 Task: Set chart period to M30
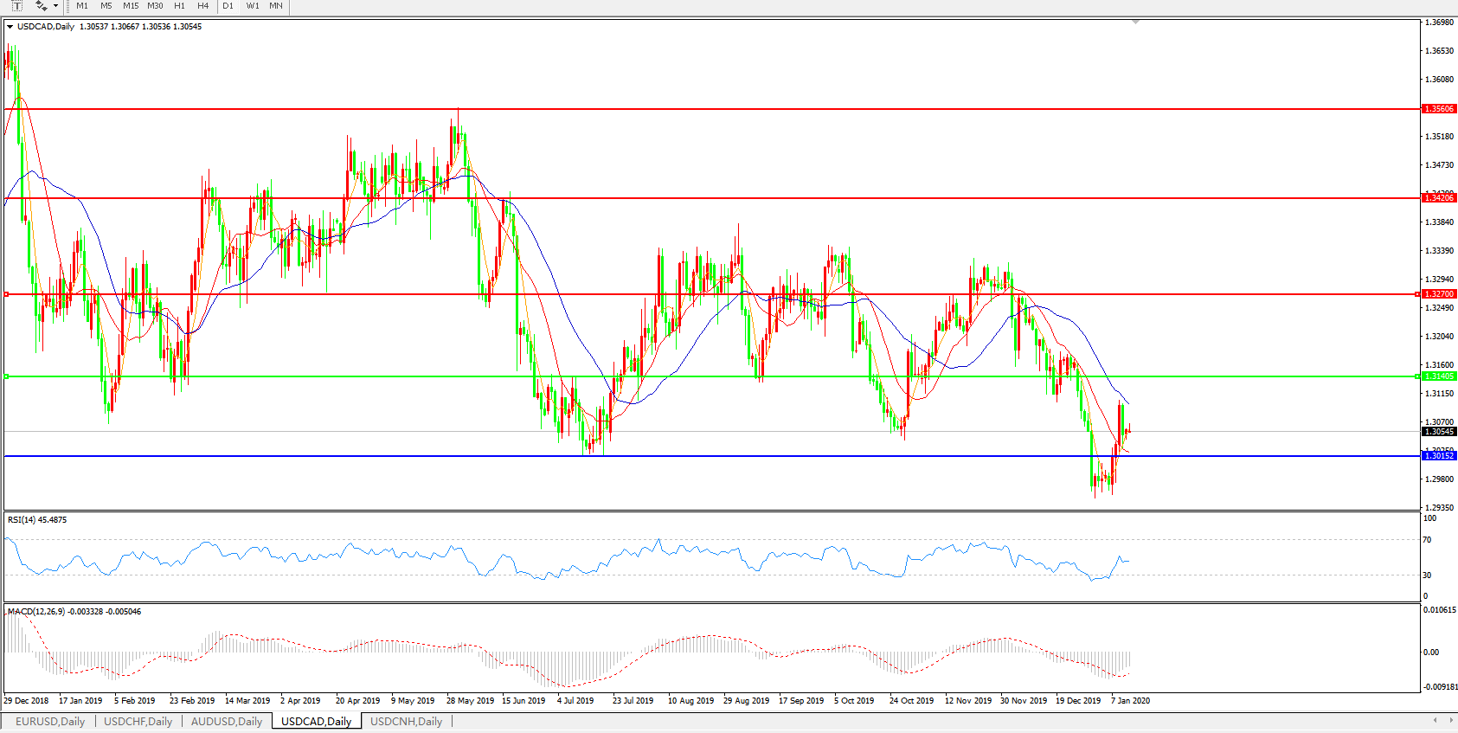pyautogui.click(x=155, y=6)
